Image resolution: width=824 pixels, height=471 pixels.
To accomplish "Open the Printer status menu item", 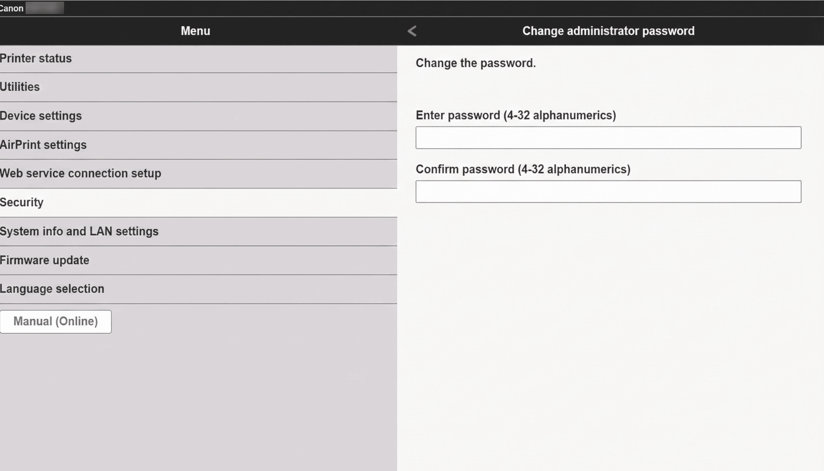I will [36, 58].
